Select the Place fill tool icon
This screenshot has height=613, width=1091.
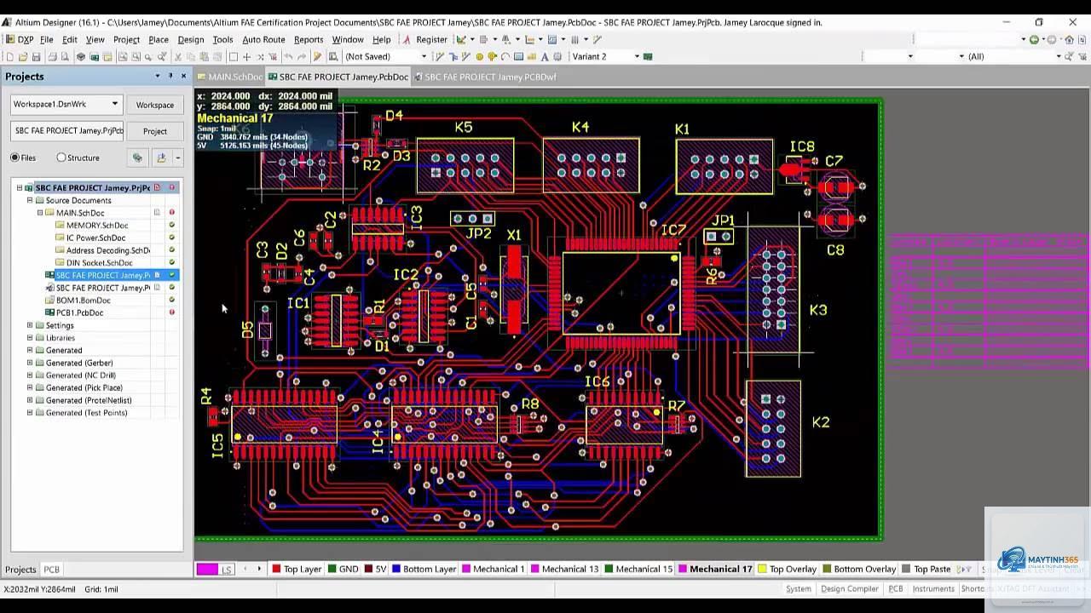click(518, 56)
